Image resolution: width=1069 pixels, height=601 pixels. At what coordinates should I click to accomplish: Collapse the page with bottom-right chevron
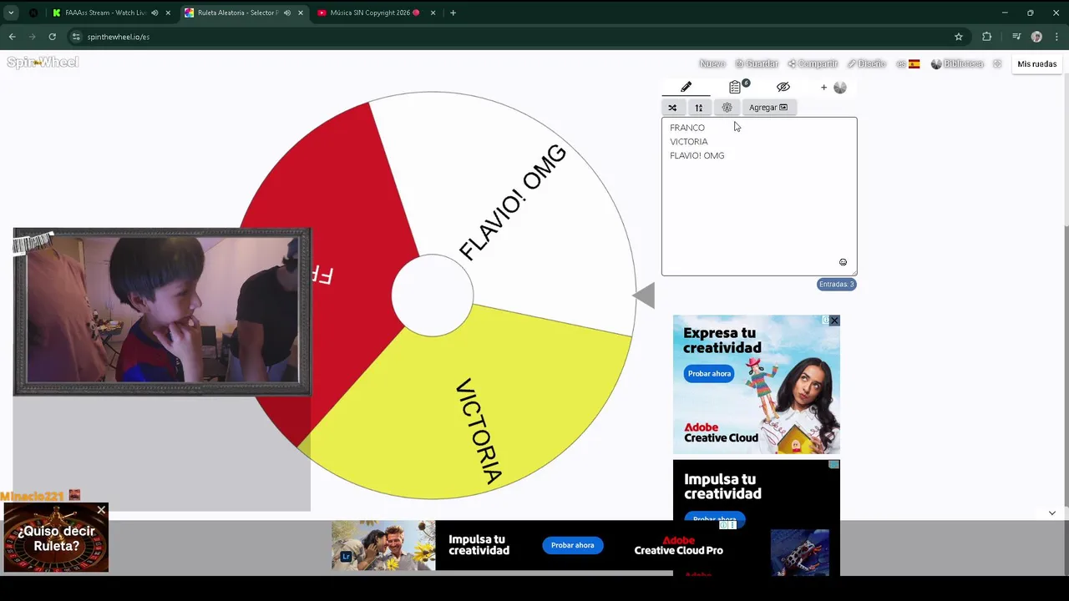(x=1052, y=513)
